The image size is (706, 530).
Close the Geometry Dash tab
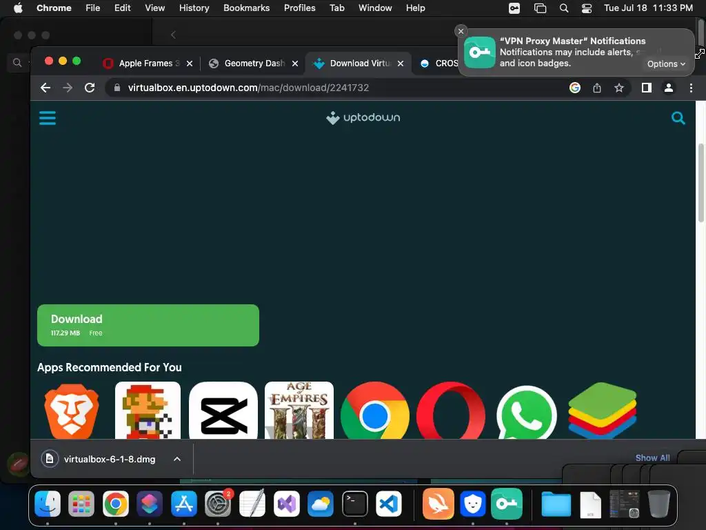[x=295, y=63]
